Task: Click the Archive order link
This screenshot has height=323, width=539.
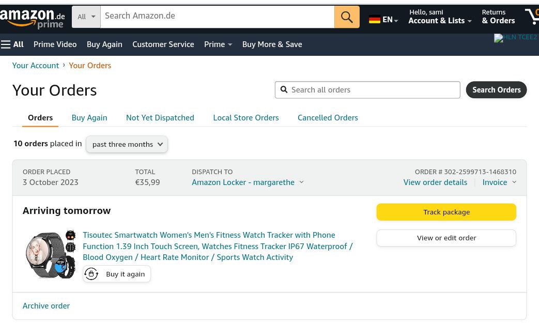Action: (x=46, y=305)
